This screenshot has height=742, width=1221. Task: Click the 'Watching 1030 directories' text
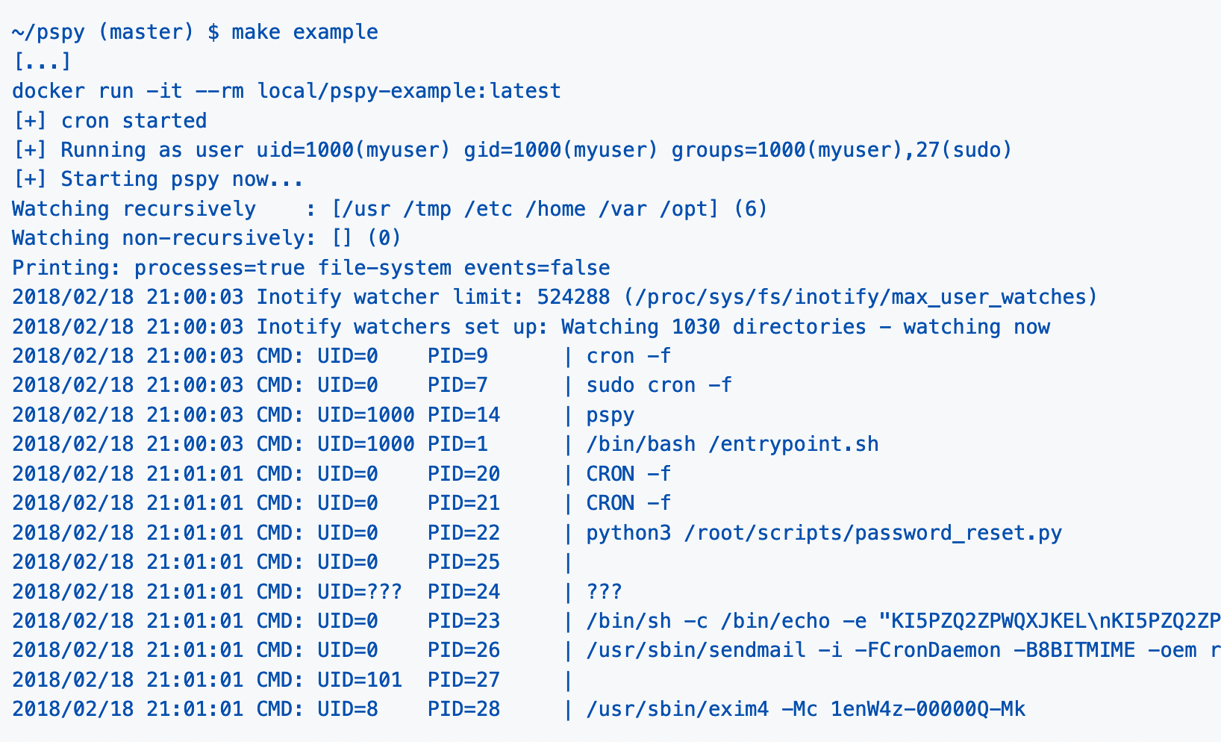pos(714,327)
